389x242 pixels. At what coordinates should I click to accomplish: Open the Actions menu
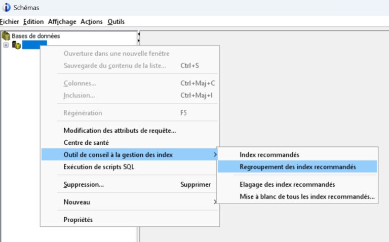click(x=91, y=21)
